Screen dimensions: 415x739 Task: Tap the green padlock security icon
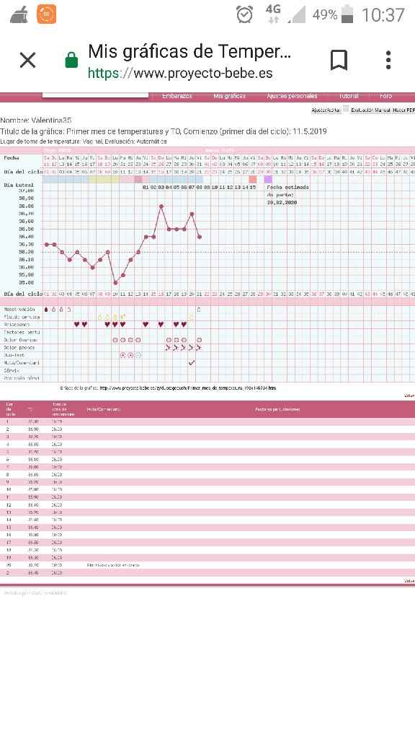tap(71, 61)
